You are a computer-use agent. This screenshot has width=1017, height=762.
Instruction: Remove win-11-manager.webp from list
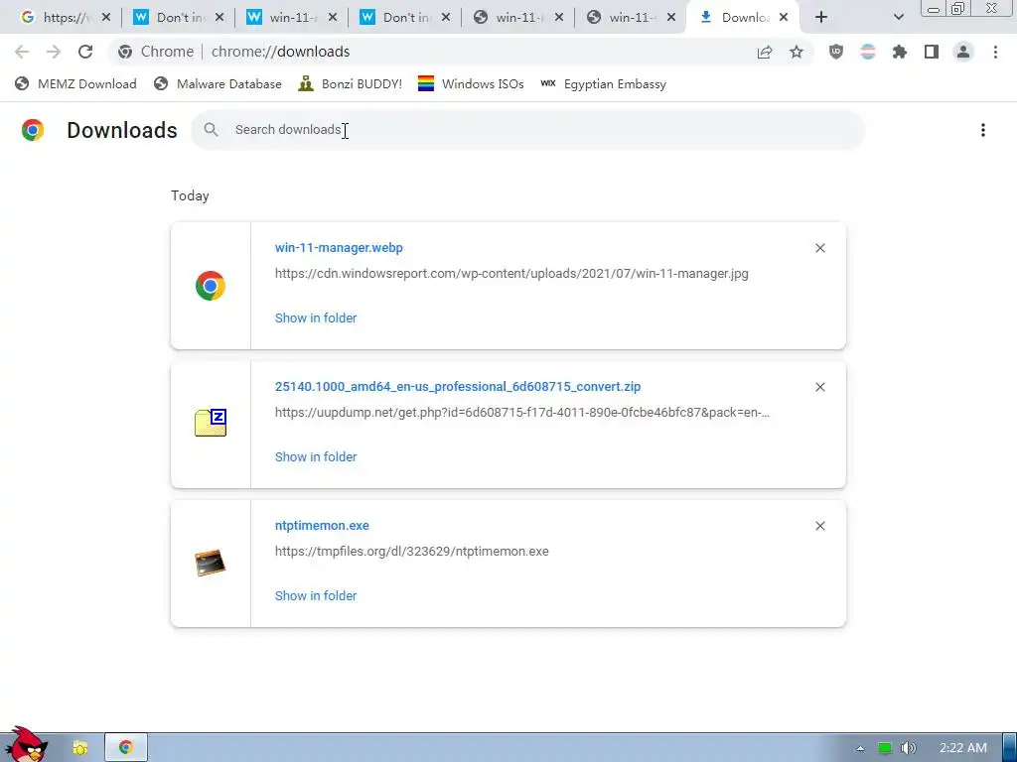[819, 248]
